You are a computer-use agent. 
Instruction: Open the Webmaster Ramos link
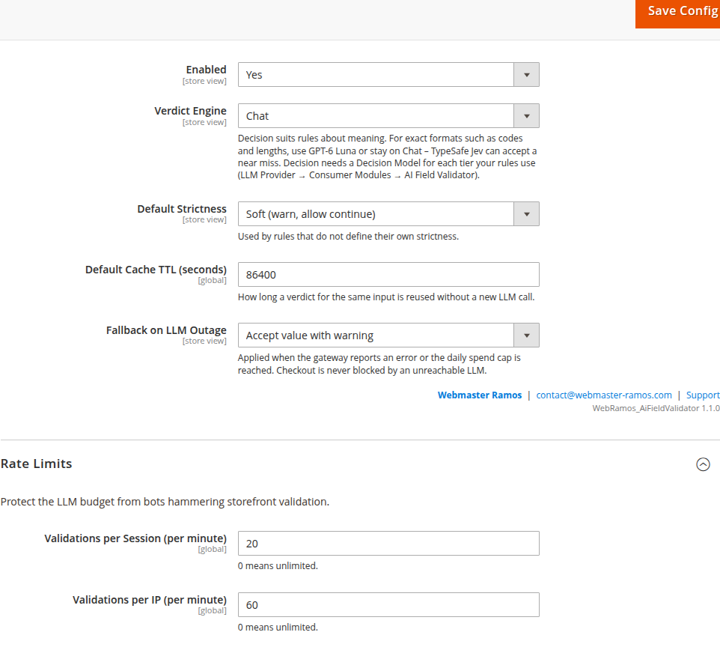(x=480, y=395)
